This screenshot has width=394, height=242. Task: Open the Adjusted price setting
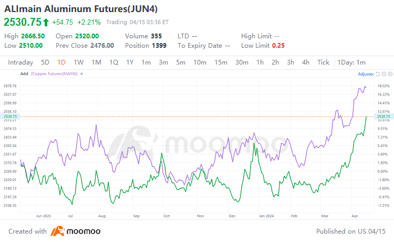click(x=366, y=74)
